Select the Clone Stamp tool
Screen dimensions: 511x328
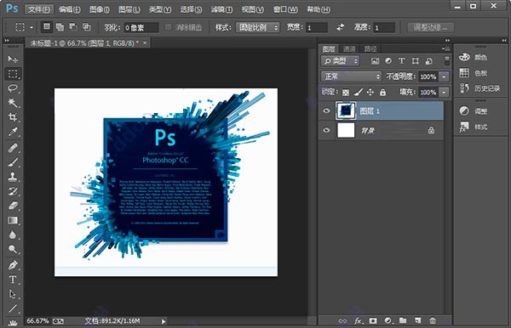coord(13,177)
